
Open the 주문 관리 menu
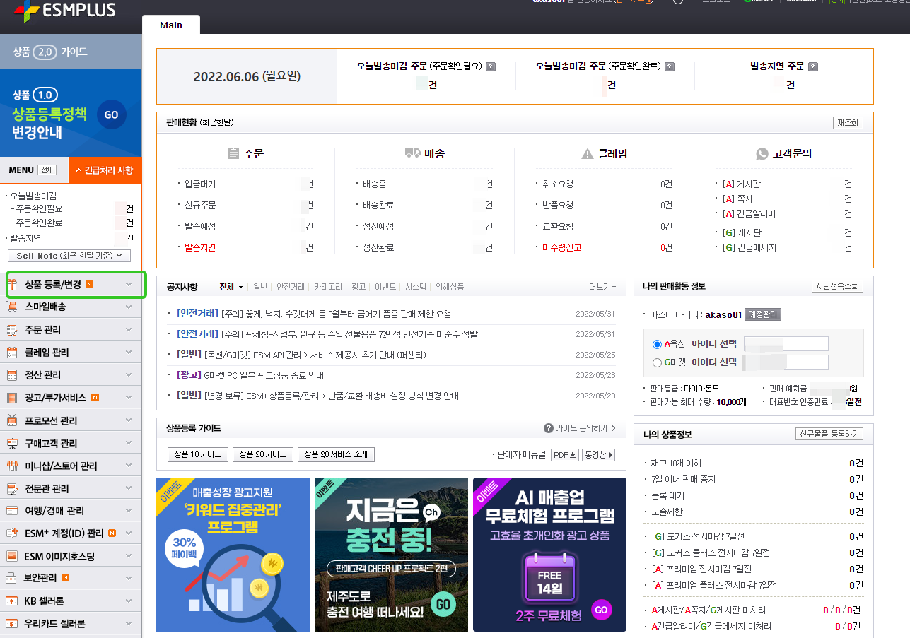[x=71, y=329]
